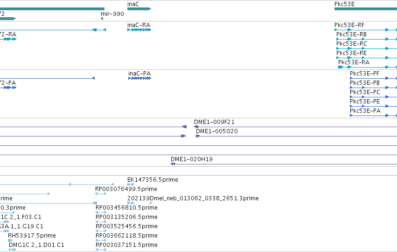Click the arrow glyph under DMG1C.2_1.D01.C1

pyautogui.click(x=13, y=250)
